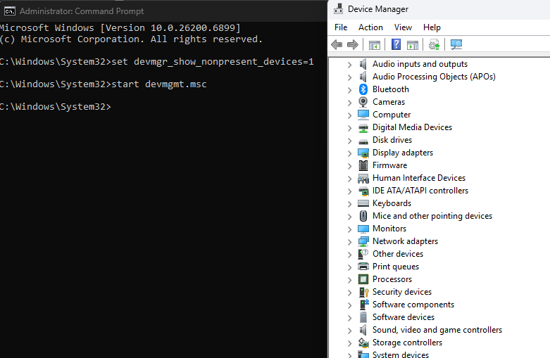The width and height of the screenshot is (550, 358).
Task: Open the Action menu
Action: [x=370, y=27]
